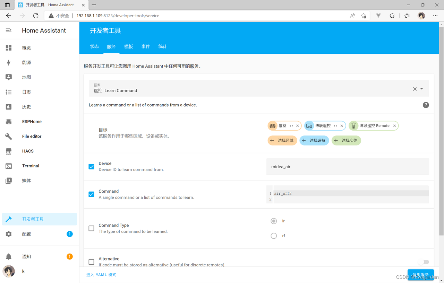Click 选择实体 to add an entity
Image resolution: width=444 pixels, height=283 pixels.
point(346,140)
